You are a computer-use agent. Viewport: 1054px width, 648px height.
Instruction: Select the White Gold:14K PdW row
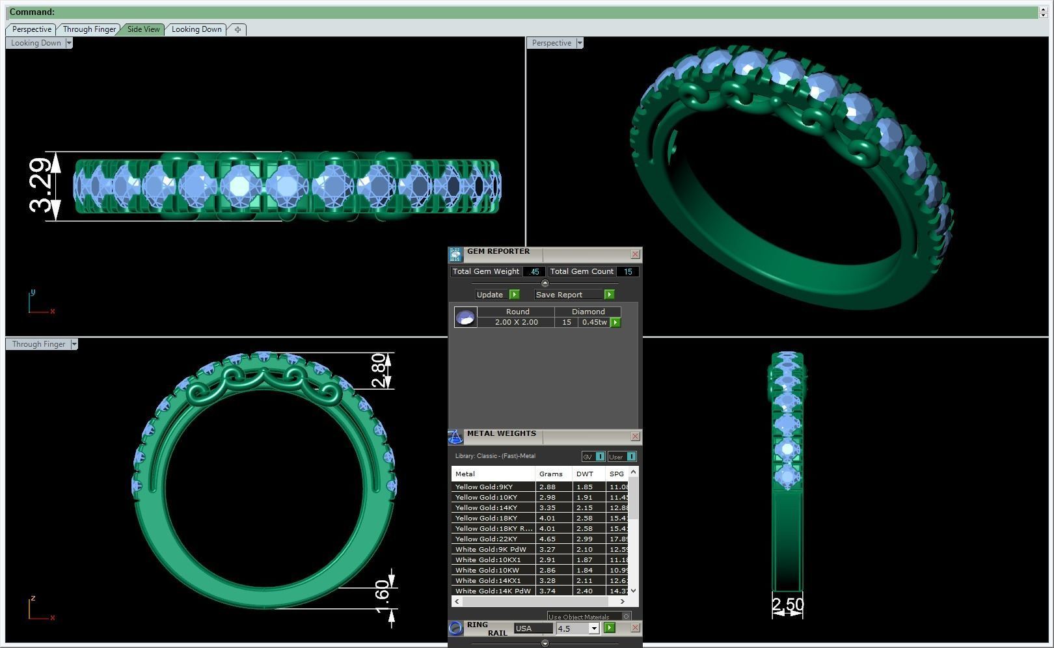click(540, 591)
